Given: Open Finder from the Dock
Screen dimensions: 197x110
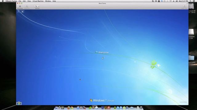Looking at the screenshot, I should 56,108.
